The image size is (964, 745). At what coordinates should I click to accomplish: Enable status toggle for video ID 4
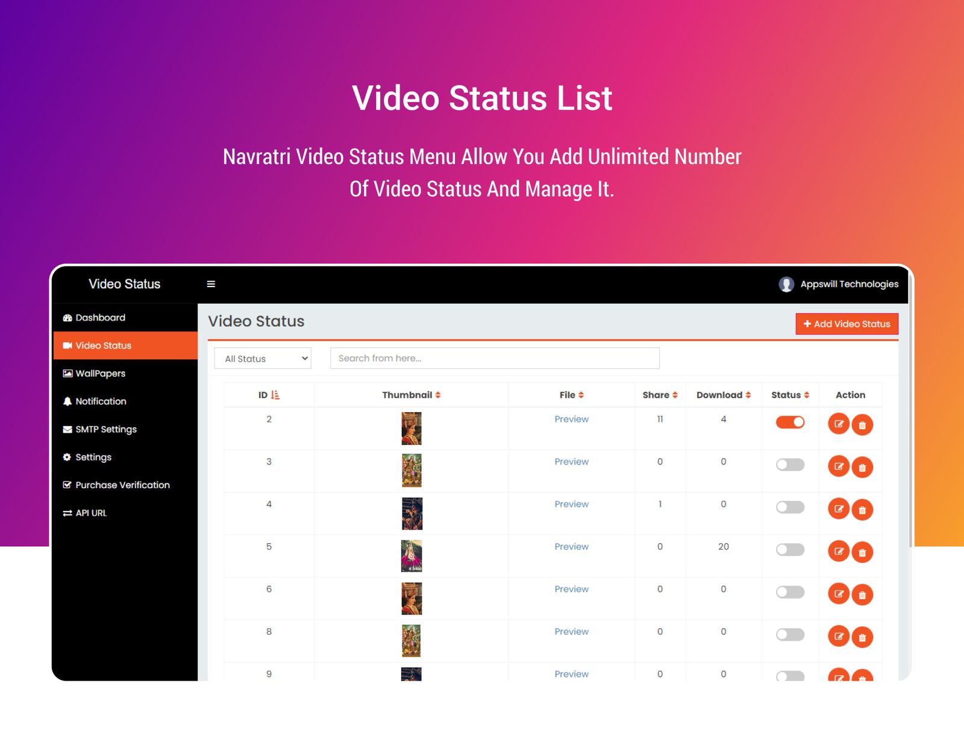790,507
